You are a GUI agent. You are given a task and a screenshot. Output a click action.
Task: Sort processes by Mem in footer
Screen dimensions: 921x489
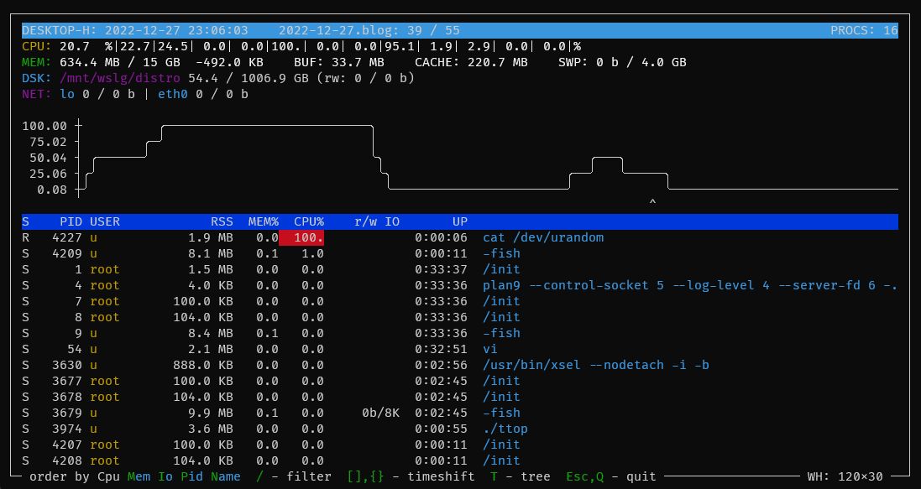coord(139,476)
